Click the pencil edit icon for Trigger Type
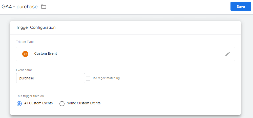Screen dimensions: 253x118 [227, 54]
